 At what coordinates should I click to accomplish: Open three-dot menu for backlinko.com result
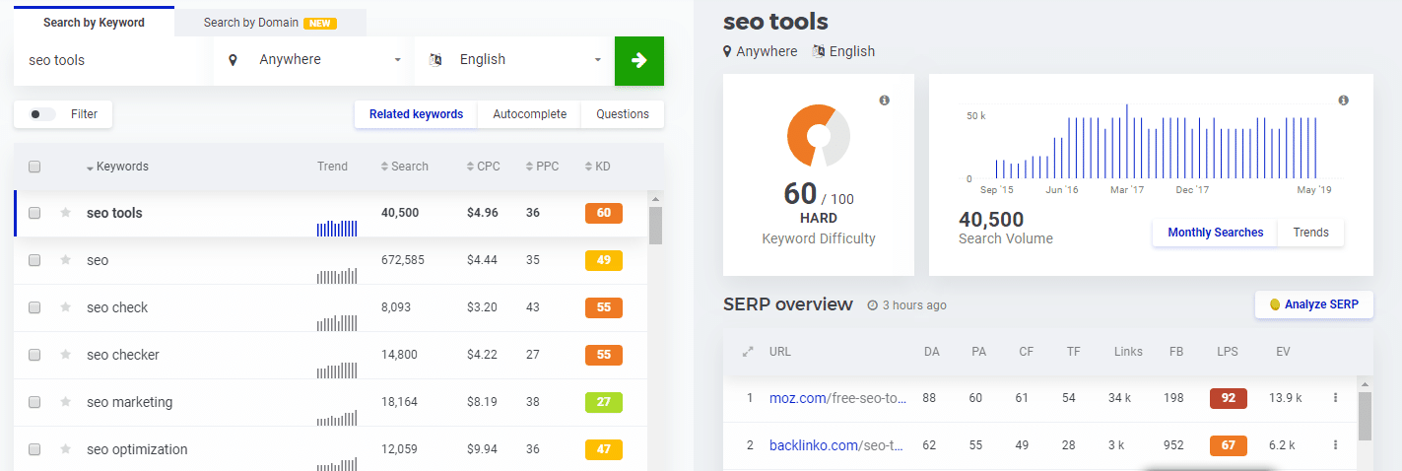tap(1336, 445)
